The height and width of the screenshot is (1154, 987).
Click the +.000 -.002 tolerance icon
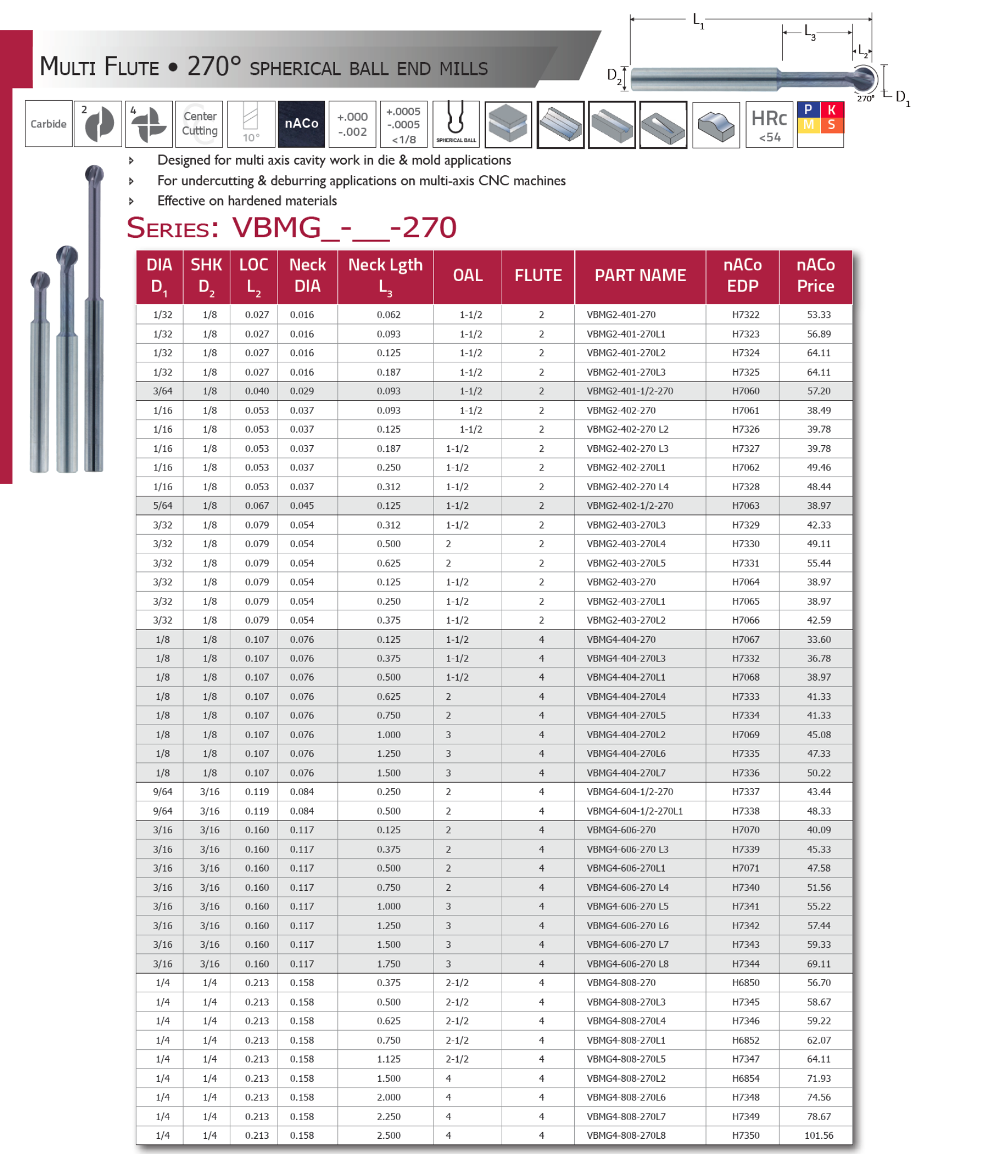coord(352,124)
